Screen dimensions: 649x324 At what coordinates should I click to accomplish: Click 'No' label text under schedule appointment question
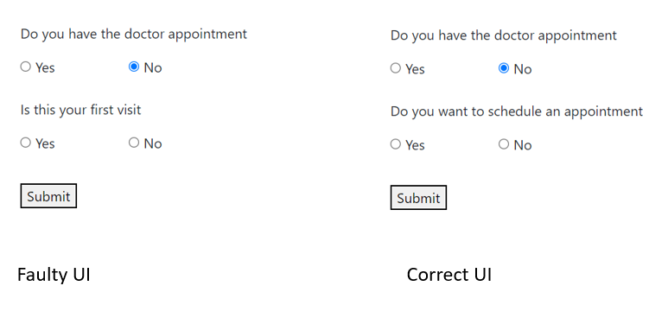point(523,145)
